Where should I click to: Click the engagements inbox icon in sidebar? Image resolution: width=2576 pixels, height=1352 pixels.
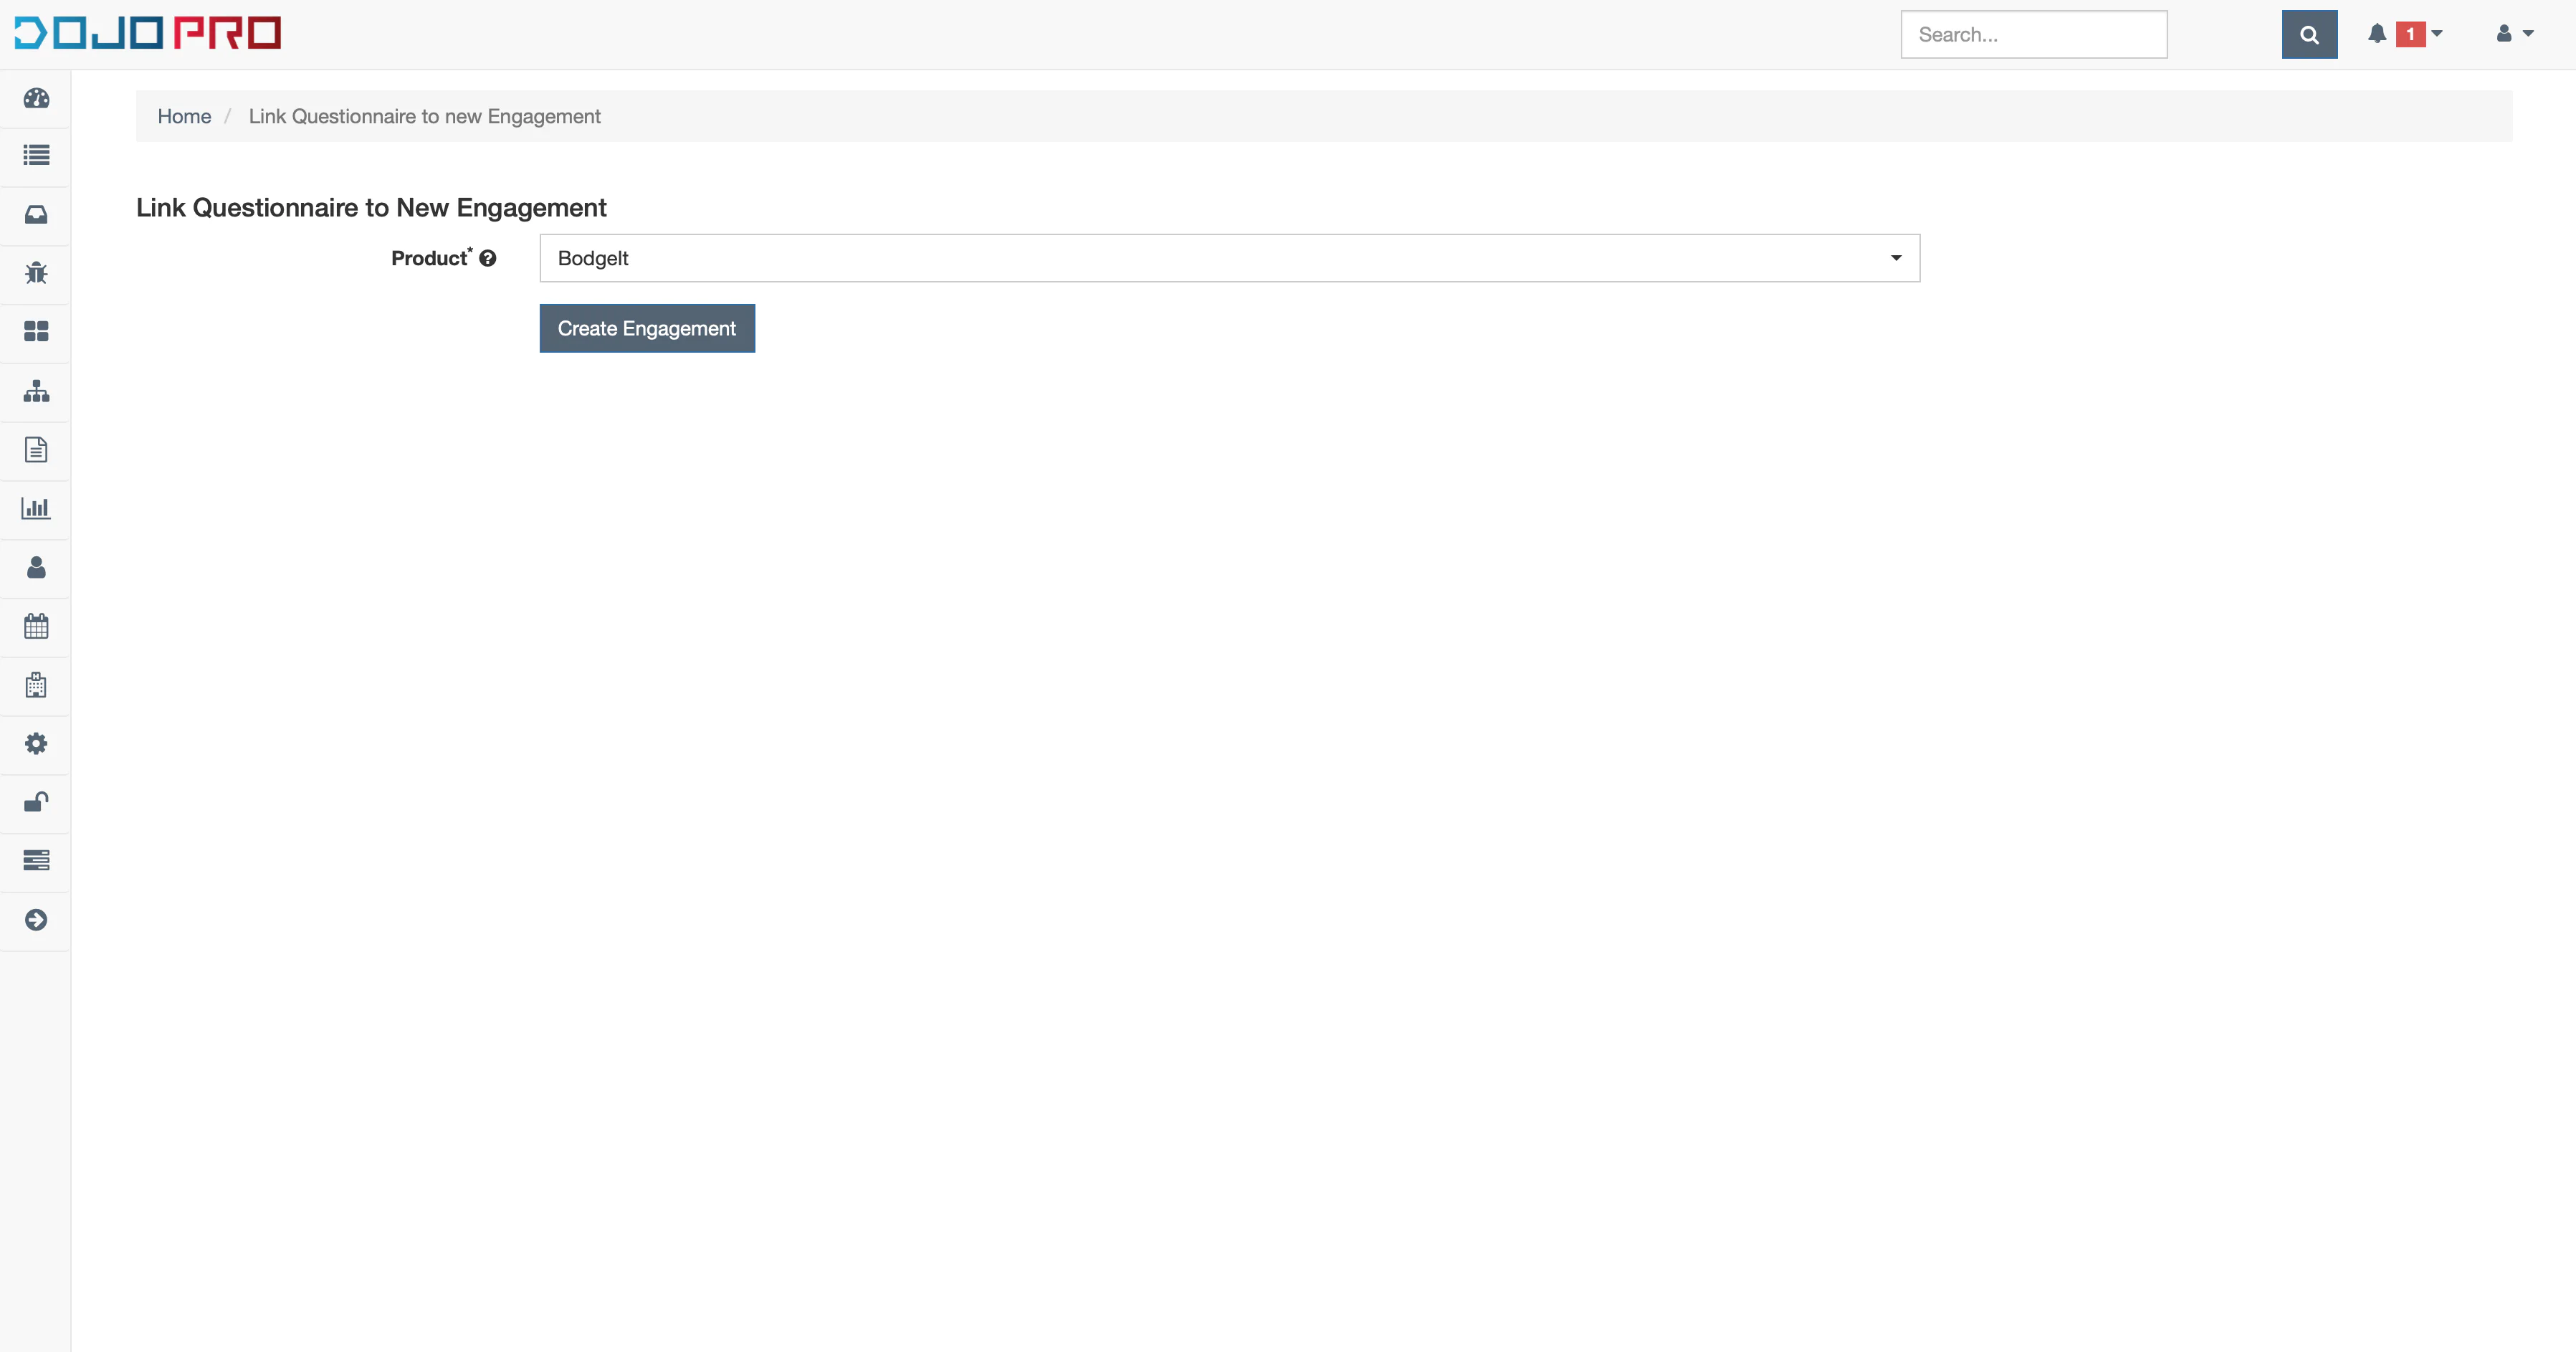point(36,215)
